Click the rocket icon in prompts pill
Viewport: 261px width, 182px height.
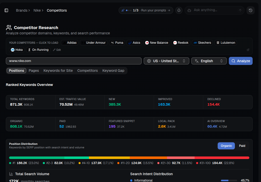tap(123, 10)
